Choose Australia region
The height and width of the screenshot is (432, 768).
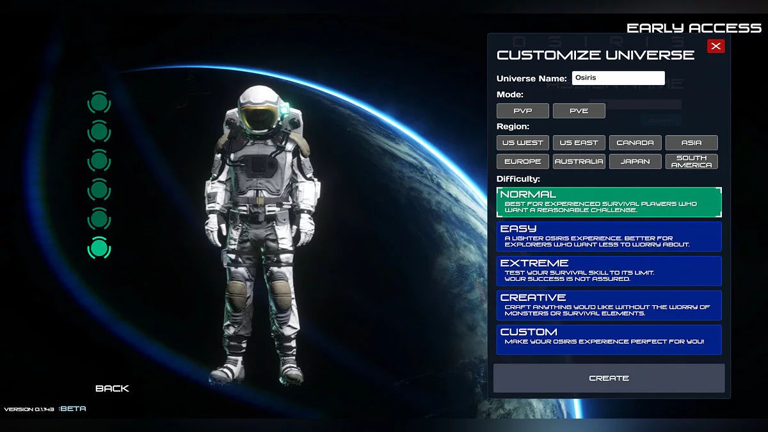point(579,162)
